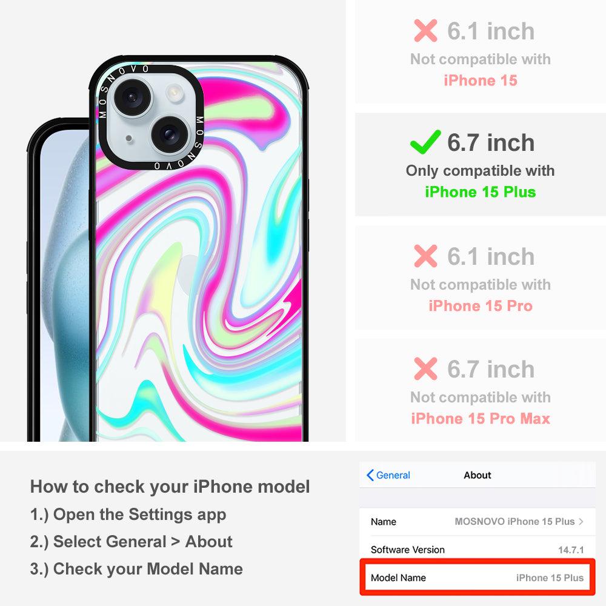Click the green checkmark beside 6.7 inch

coord(425,142)
